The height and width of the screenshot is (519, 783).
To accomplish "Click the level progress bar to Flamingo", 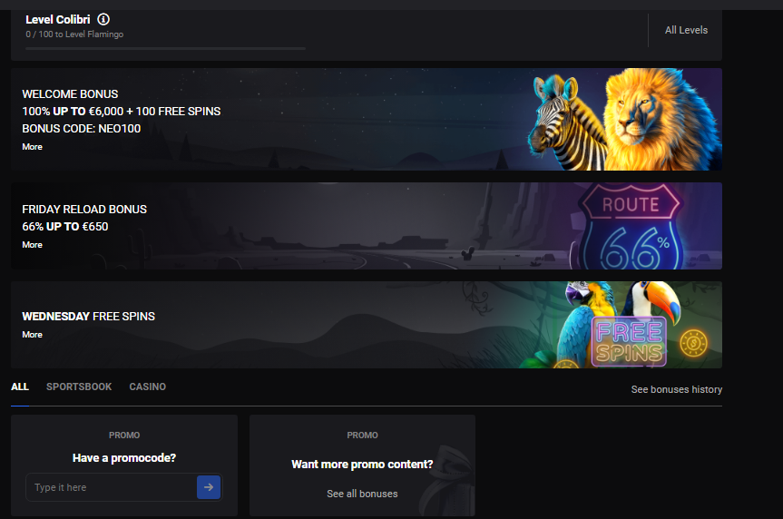I will click(165, 48).
